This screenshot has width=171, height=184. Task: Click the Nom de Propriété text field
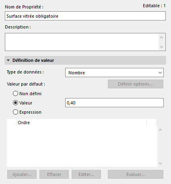pos(85,16)
